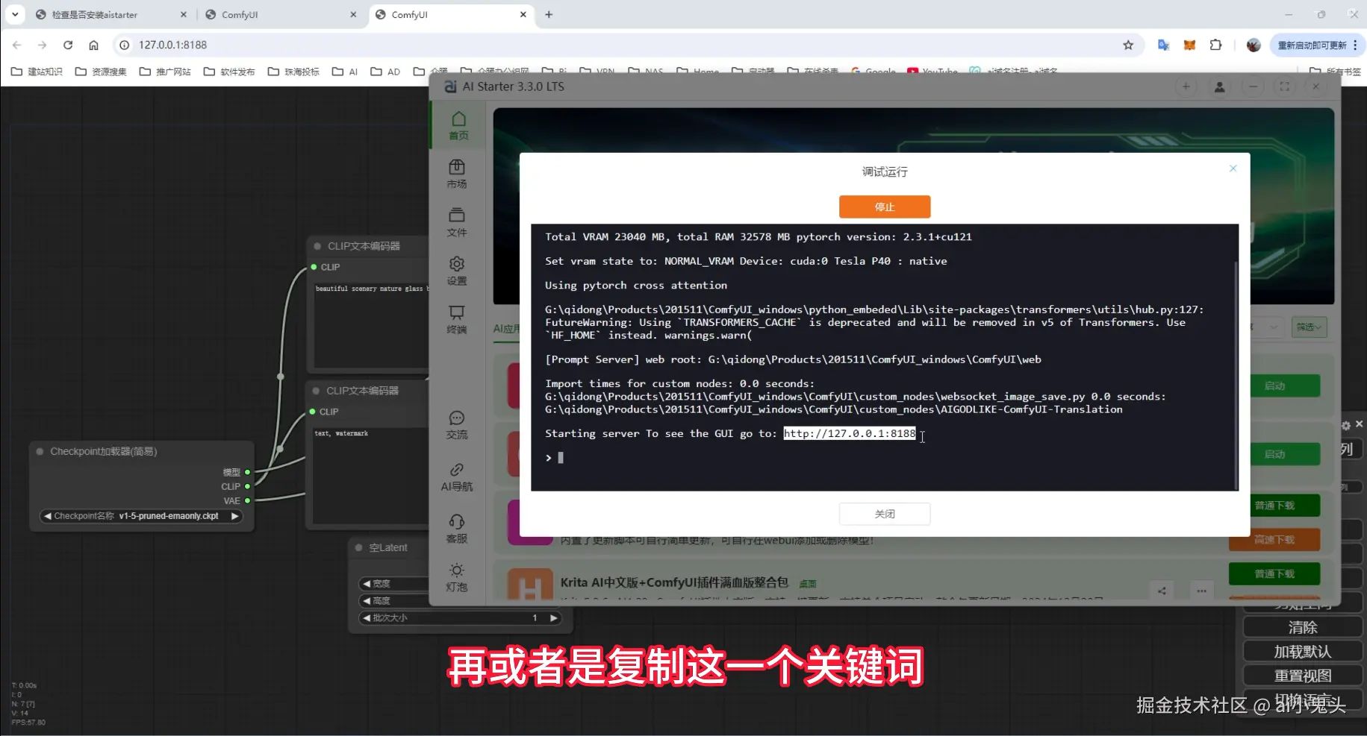Open AI Starter 设置 settings
1367x736 pixels.
458,269
